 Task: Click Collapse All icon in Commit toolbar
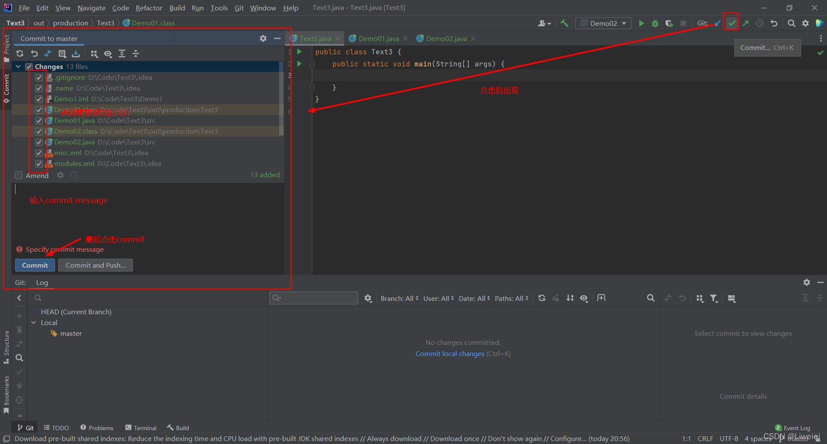136,53
